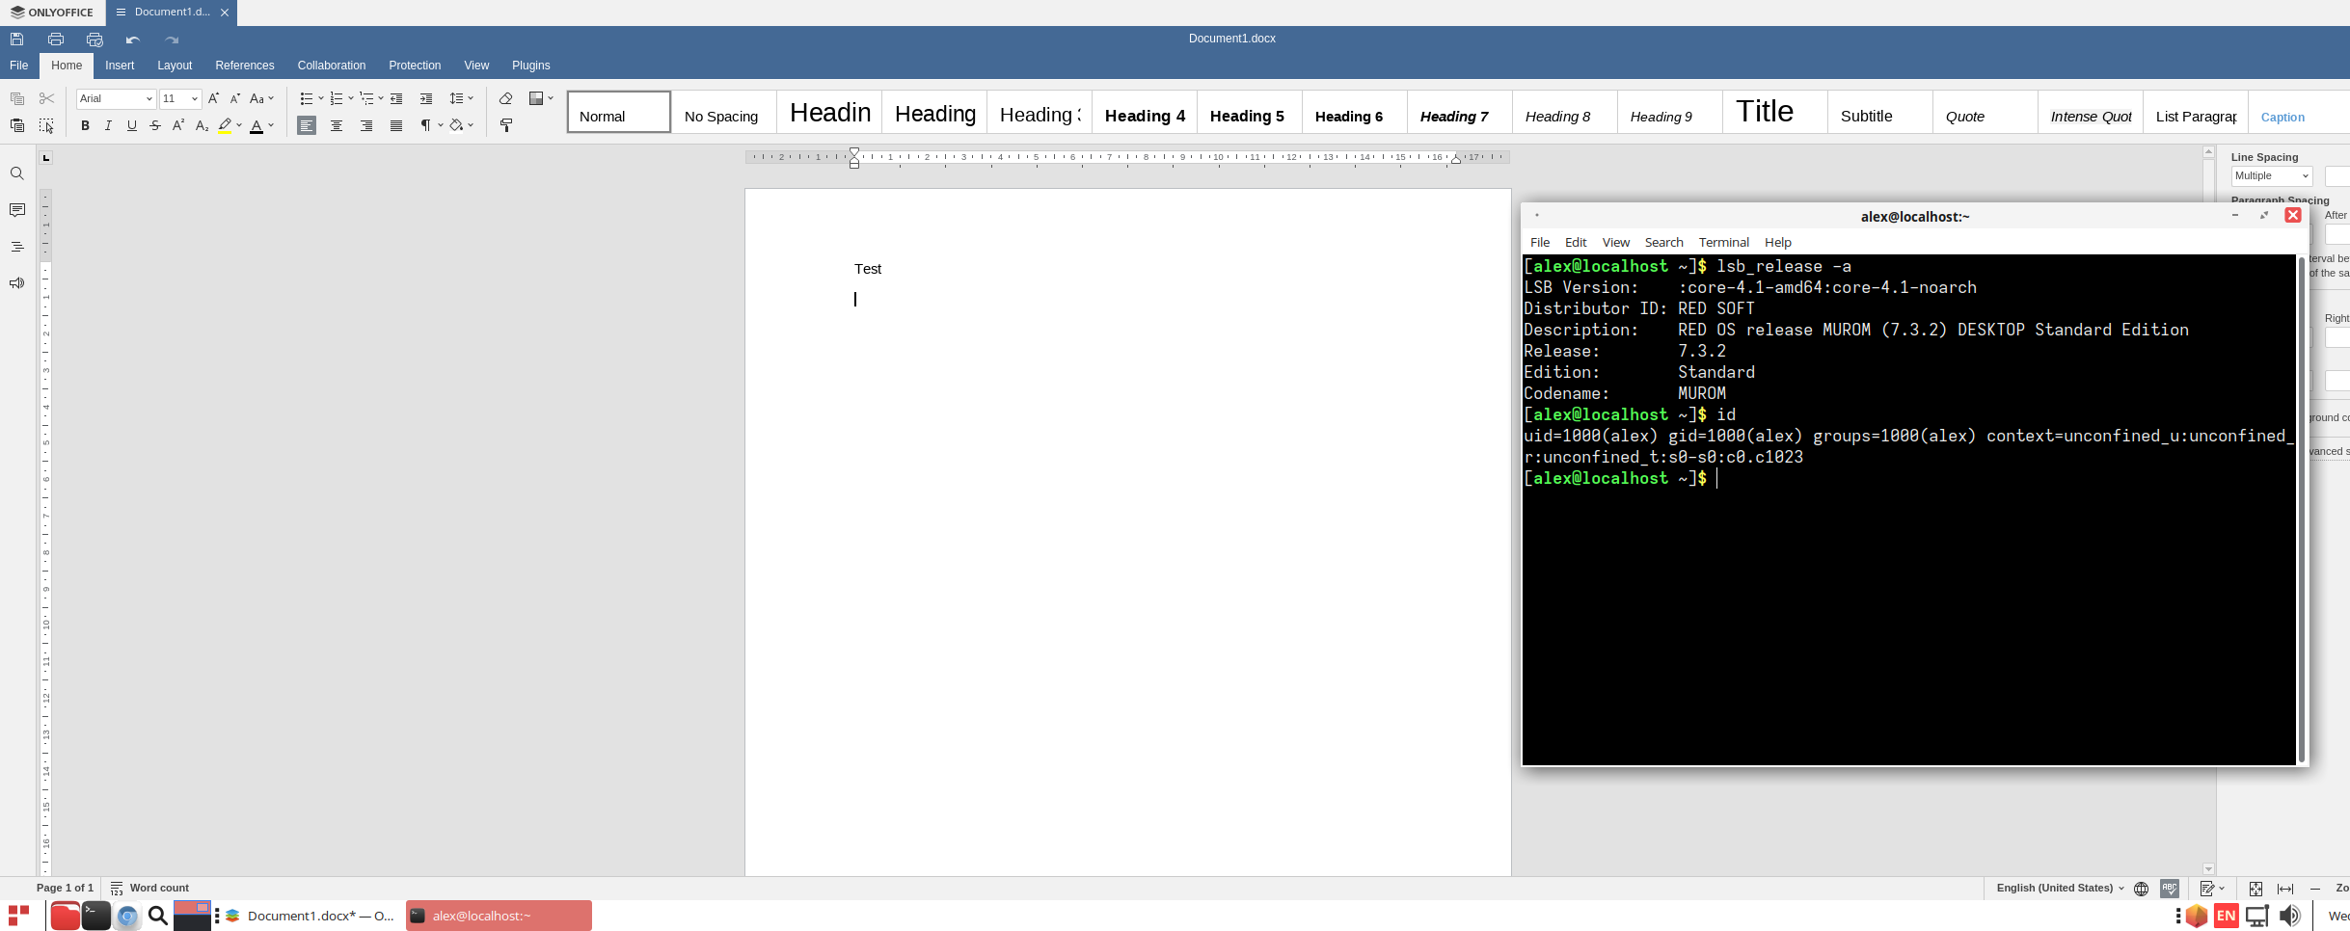Open the Multiple line spacing combo box
Image resolution: width=2350 pixels, height=931 pixels.
2271,176
